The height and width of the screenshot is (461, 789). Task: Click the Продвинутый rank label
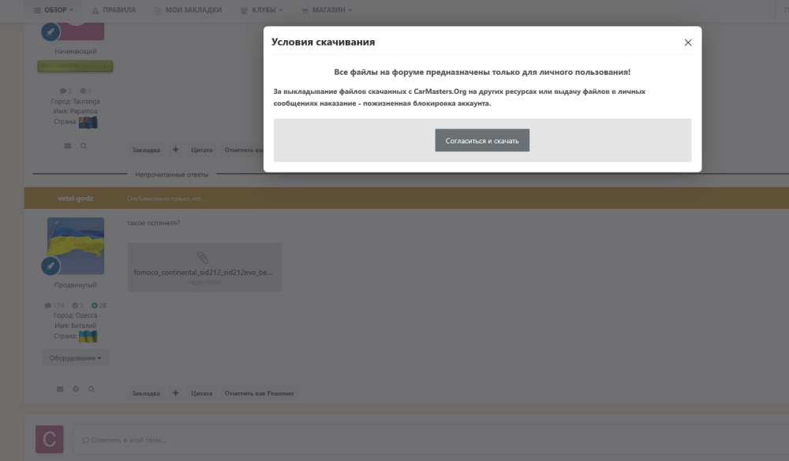point(76,285)
